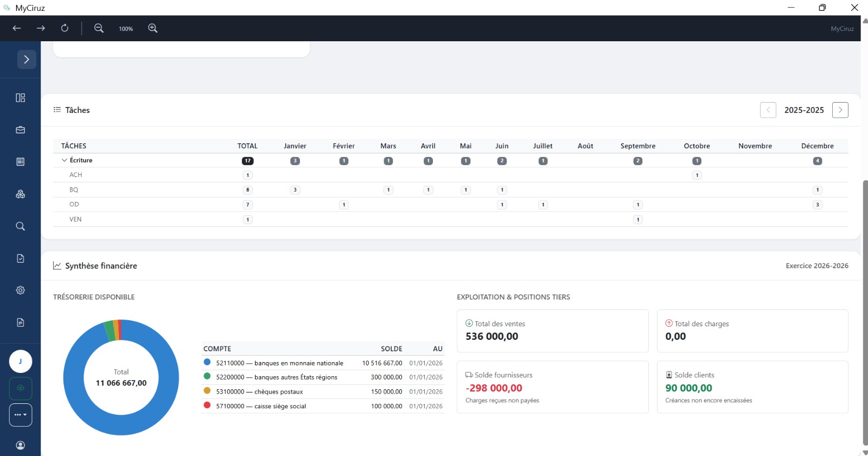
Task: Click the Solde fournisseurs card
Action: [x=553, y=387]
